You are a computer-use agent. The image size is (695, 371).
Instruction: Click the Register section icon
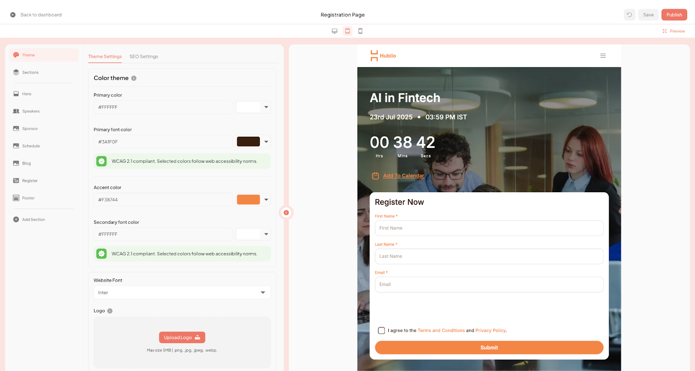(16, 181)
